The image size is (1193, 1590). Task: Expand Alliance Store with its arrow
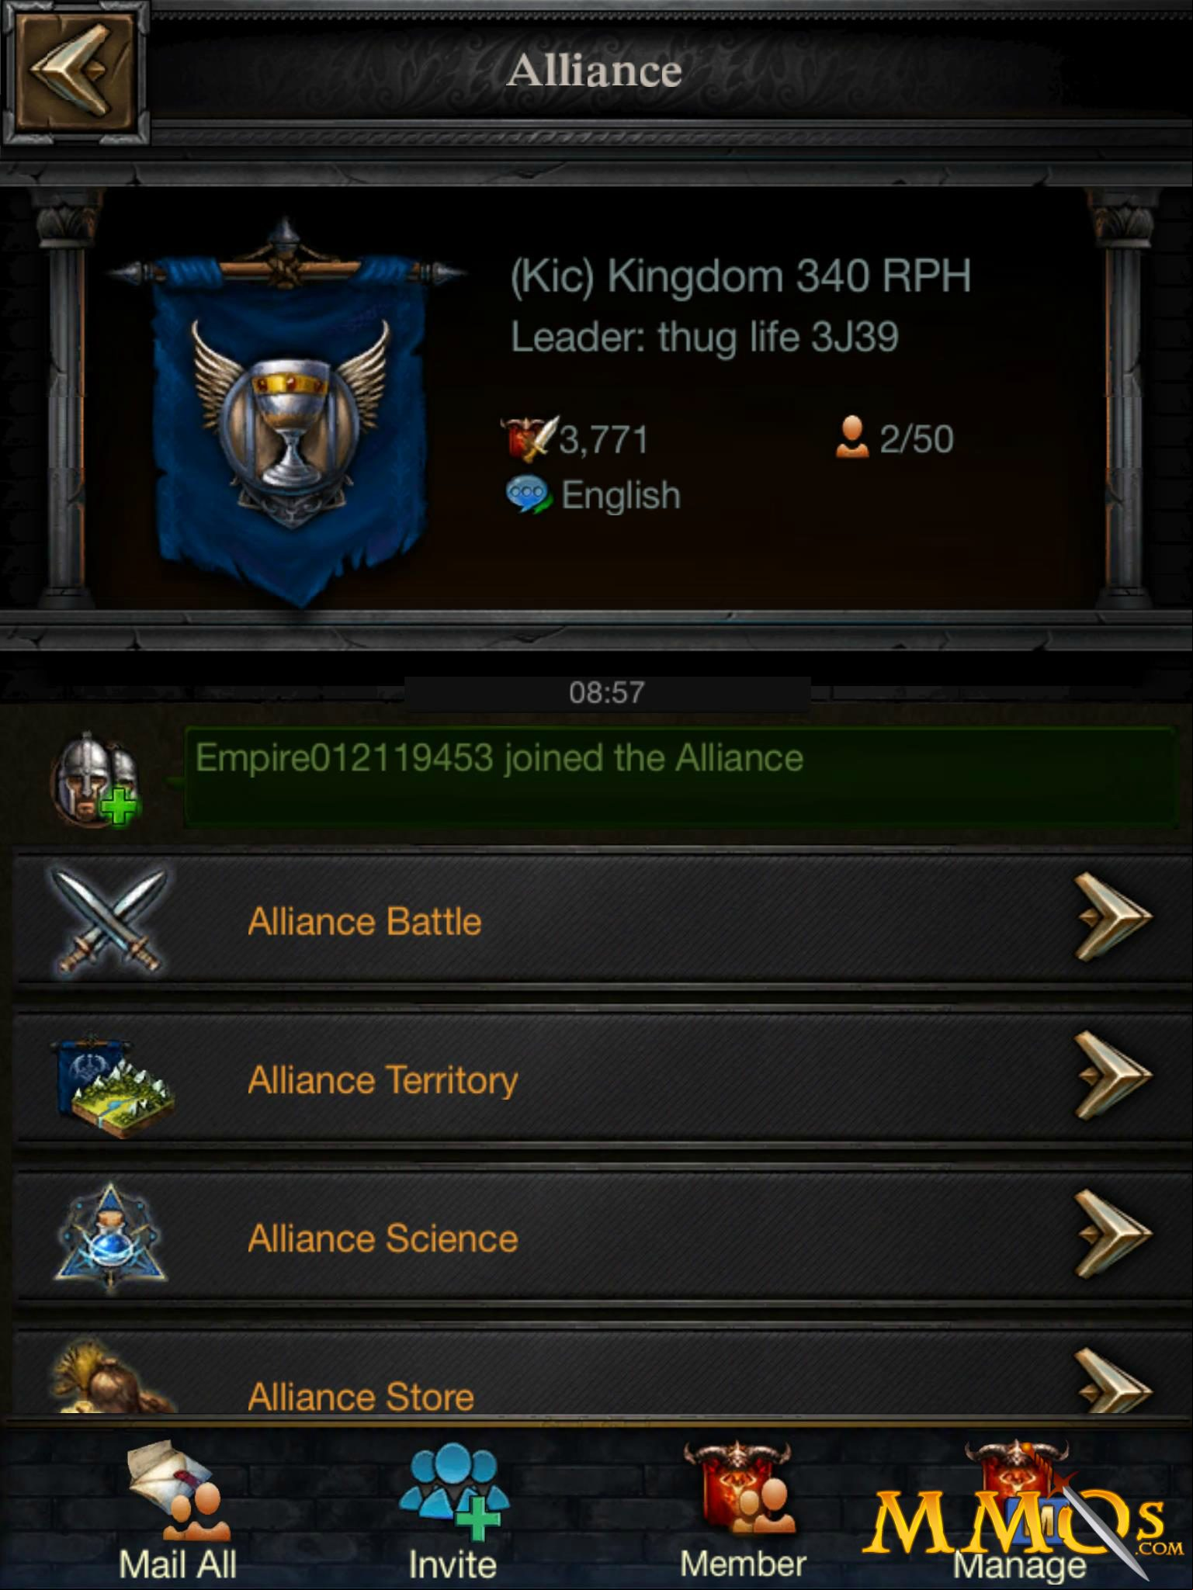(1113, 1381)
